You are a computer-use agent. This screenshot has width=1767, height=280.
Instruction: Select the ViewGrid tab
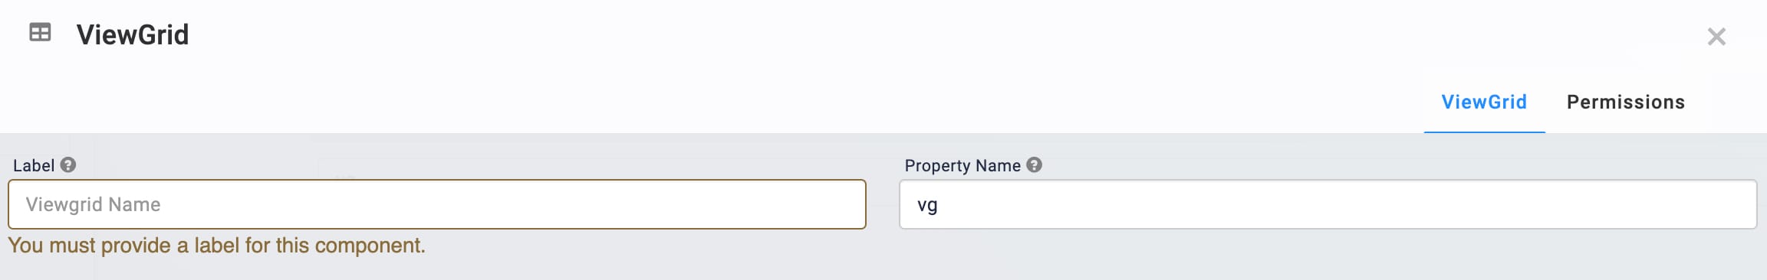pyautogui.click(x=1484, y=103)
